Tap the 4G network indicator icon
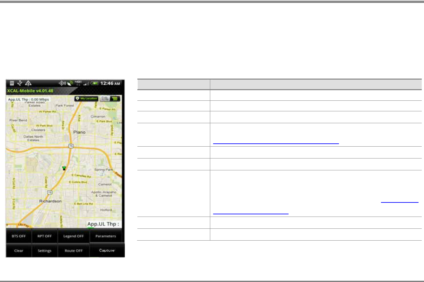The height and width of the screenshot is (282, 424). 78,83
